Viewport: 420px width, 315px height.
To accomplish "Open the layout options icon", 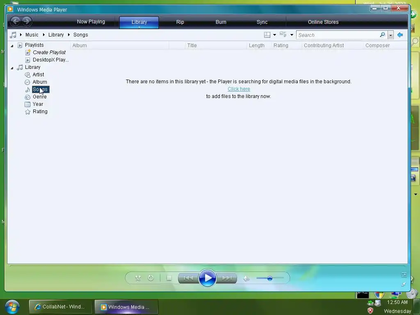I will coord(267,35).
